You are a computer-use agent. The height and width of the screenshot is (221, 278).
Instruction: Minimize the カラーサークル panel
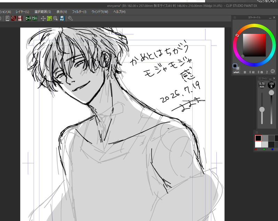270,18
